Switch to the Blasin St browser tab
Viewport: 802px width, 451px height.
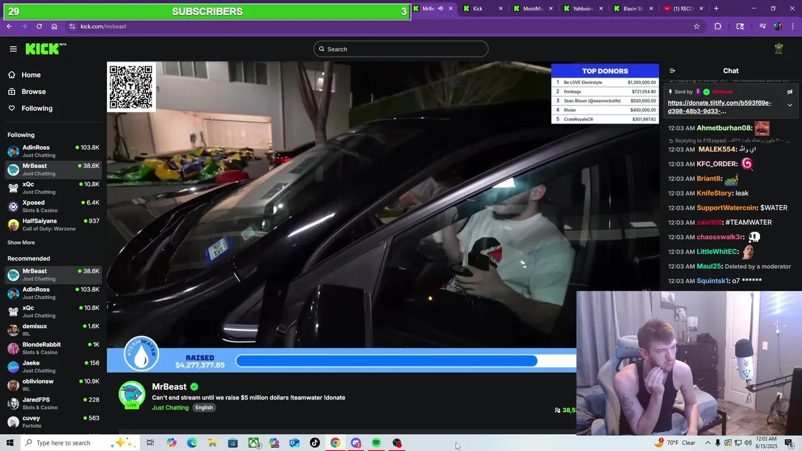pyautogui.click(x=634, y=9)
